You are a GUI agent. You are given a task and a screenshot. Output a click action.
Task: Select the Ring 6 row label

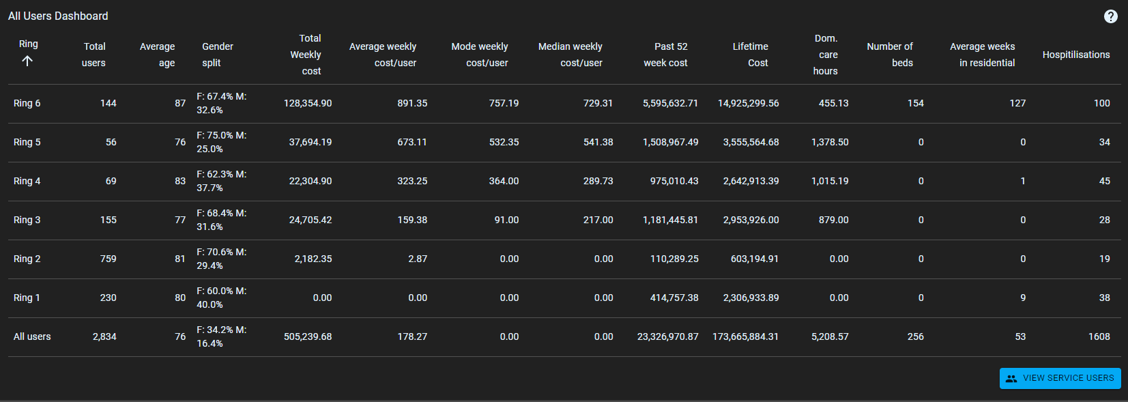pyautogui.click(x=27, y=103)
